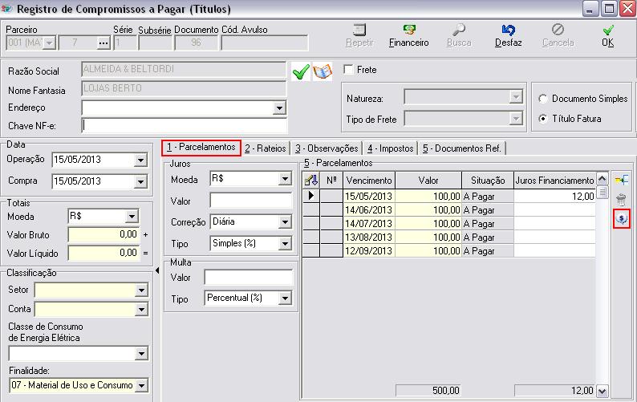Open the Parceiro lookup ellipsis button

click(x=103, y=43)
